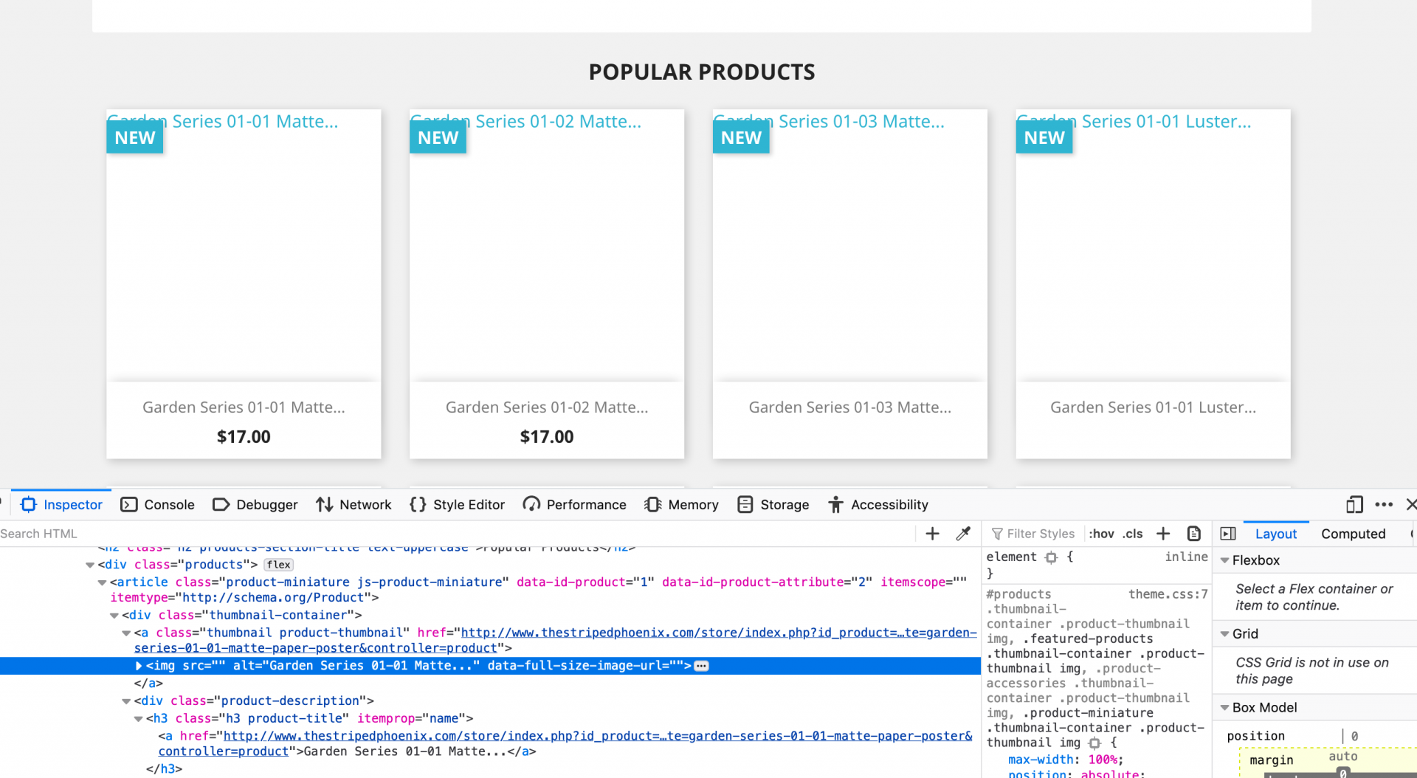Image resolution: width=1417 pixels, height=778 pixels.
Task: Switch to the Computed sidebar tab
Action: (x=1353, y=534)
